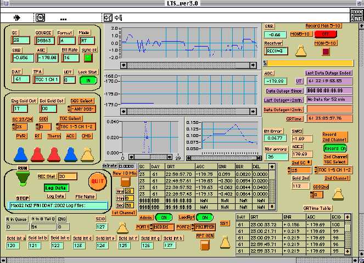Click the top SNR chart horizontal scrollbar
Screen dimensions: 364x263
[188, 65]
